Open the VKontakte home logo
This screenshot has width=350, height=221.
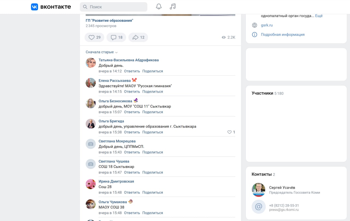coord(51,7)
